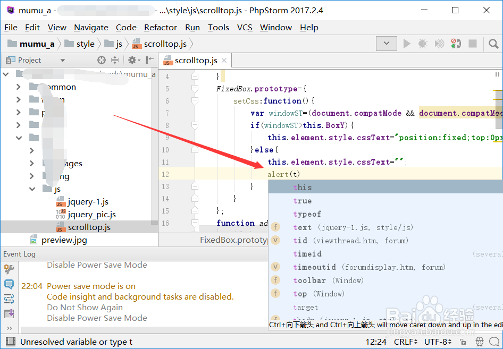Show more Event Log toolbar actions
This screenshot has height=349, width=503.
(9, 328)
